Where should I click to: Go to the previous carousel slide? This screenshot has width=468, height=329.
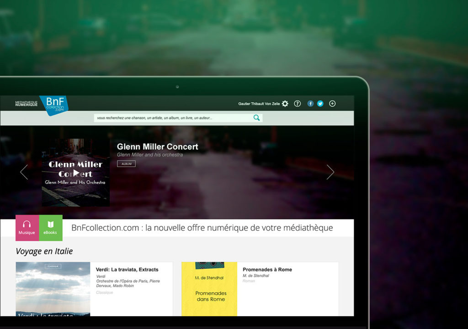[24, 172]
